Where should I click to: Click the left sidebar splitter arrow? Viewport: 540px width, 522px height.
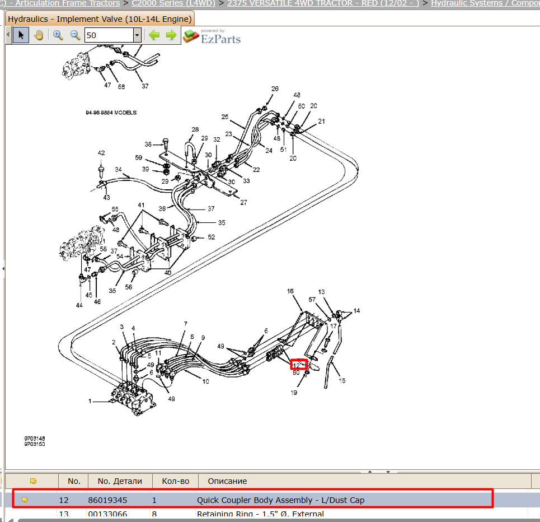(x=3, y=268)
